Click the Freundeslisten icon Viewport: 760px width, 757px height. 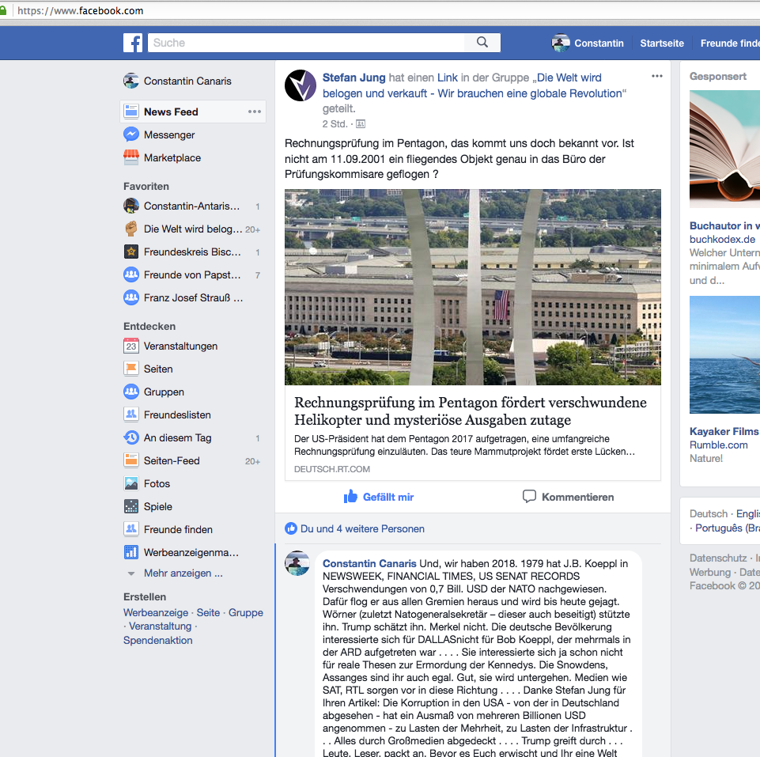tap(130, 414)
